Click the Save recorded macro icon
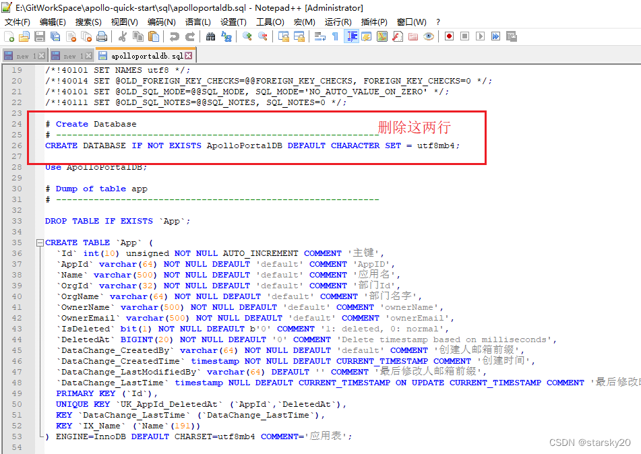 point(512,37)
